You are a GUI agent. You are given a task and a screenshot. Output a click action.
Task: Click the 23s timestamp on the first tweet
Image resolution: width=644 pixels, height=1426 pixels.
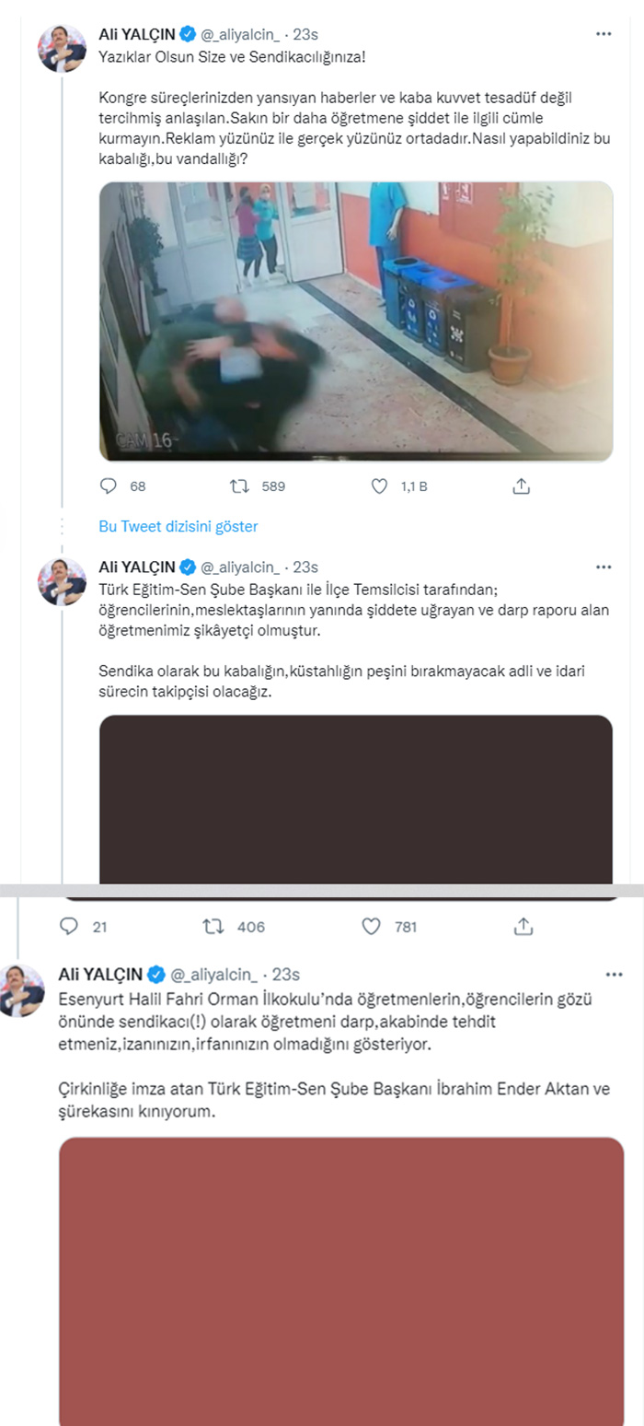[x=305, y=34]
